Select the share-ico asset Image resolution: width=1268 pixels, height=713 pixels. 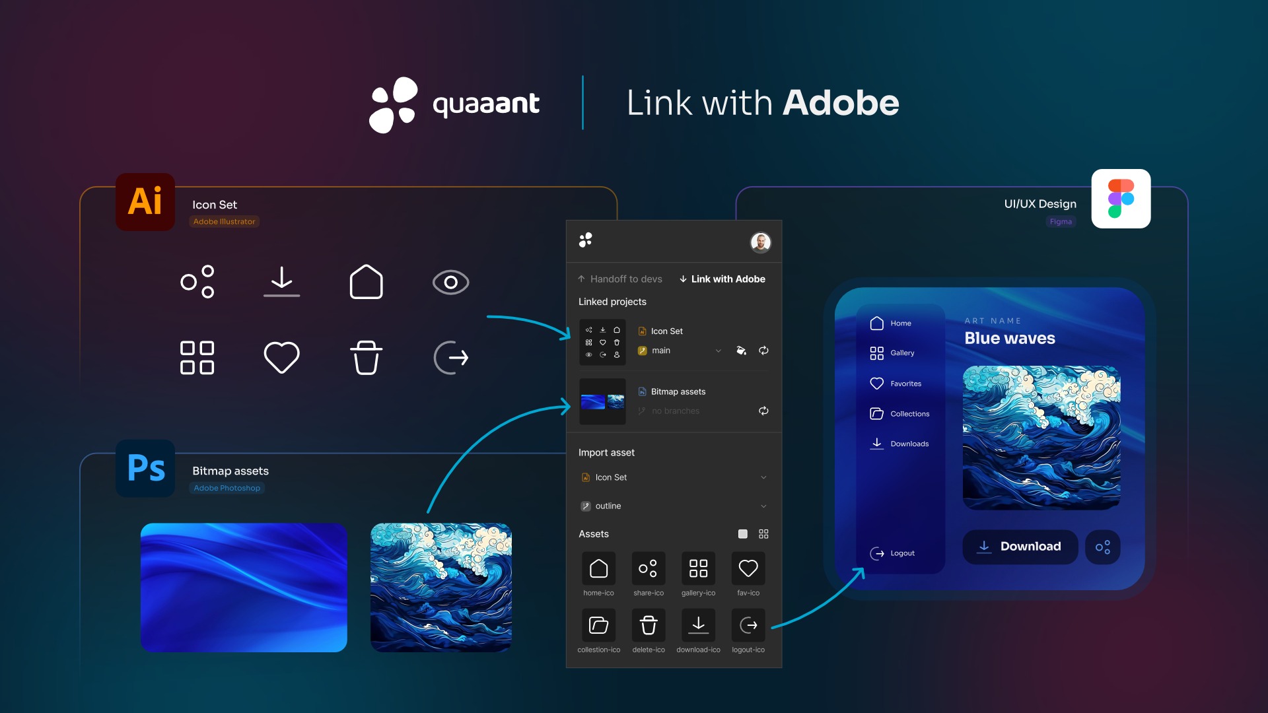click(x=649, y=568)
